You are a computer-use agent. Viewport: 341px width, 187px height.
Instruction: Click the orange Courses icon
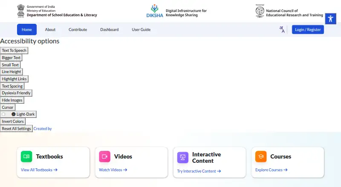pyautogui.click(x=261, y=156)
